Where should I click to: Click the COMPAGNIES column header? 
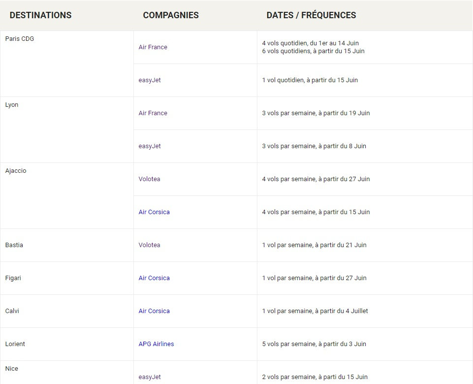pos(171,15)
